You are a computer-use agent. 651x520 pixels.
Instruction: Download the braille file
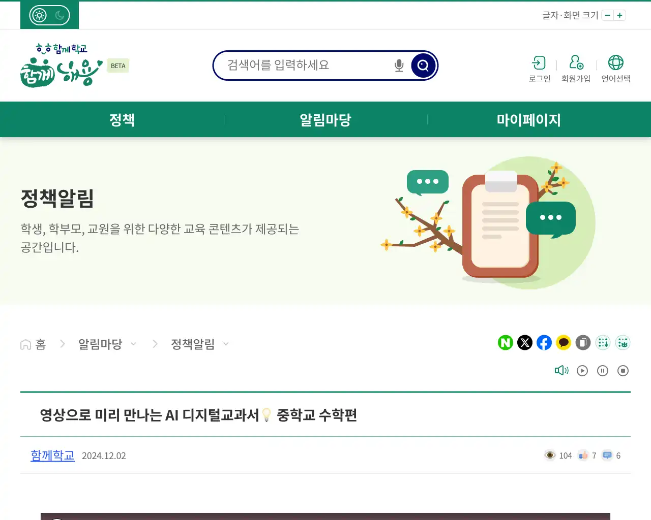pos(603,343)
